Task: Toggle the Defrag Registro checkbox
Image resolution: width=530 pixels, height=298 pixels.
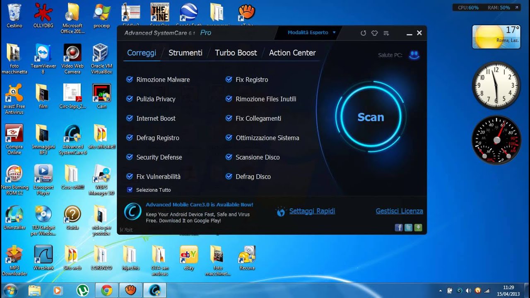Action: click(x=130, y=138)
